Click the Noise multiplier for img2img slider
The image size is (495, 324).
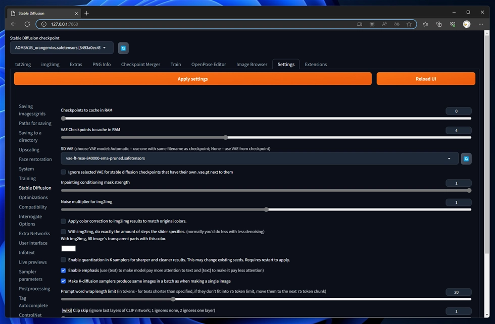[x=266, y=209]
